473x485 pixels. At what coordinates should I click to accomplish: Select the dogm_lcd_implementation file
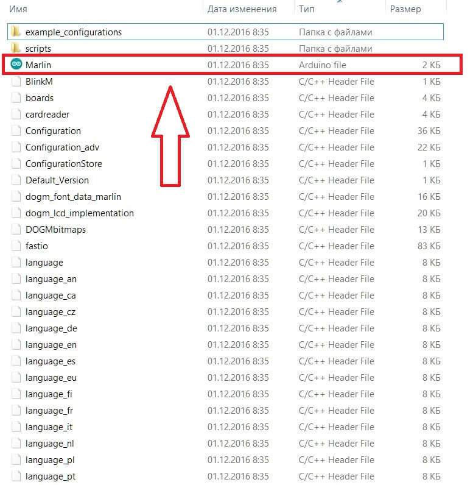[79, 213]
